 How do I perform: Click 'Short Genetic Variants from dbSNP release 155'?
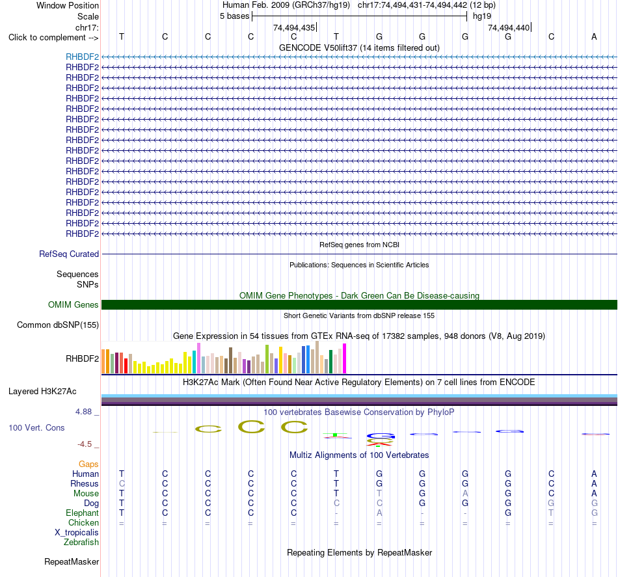point(359,315)
